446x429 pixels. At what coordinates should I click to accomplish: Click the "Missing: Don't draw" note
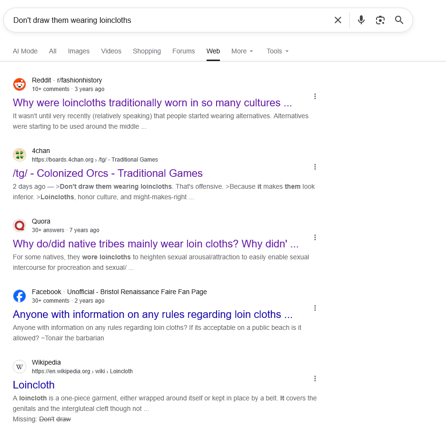pos(42,419)
